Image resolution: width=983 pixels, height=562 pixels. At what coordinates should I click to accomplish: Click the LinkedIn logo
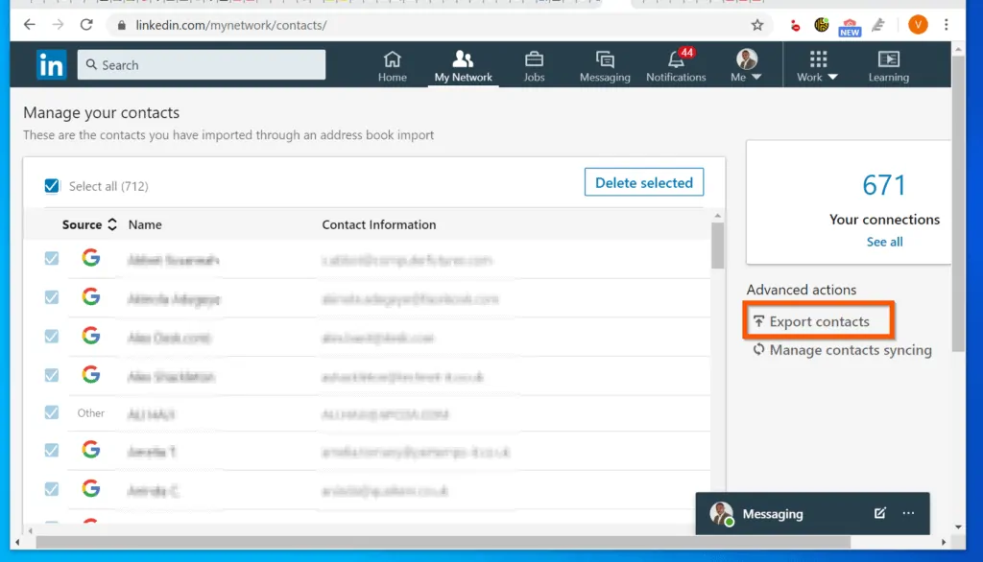click(51, 64)
